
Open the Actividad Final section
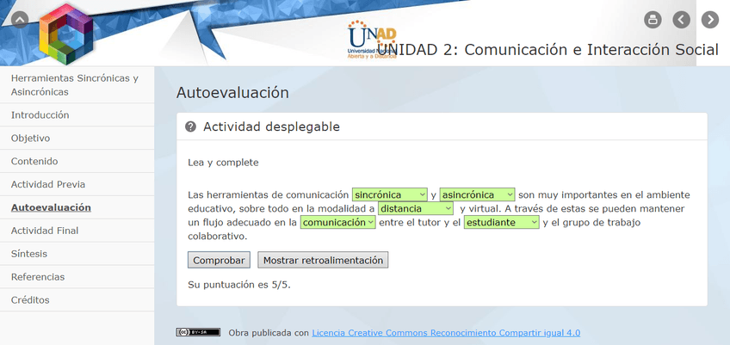pyautogui.click(x=77, y=231)
